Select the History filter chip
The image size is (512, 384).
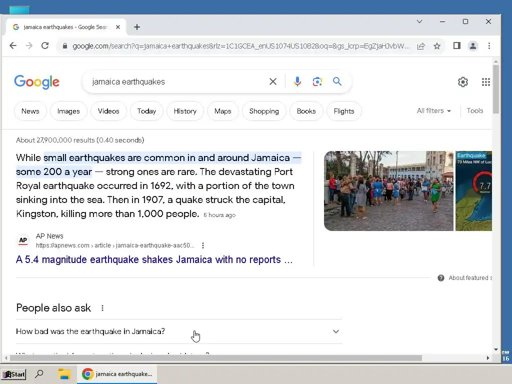click(185, 111)
